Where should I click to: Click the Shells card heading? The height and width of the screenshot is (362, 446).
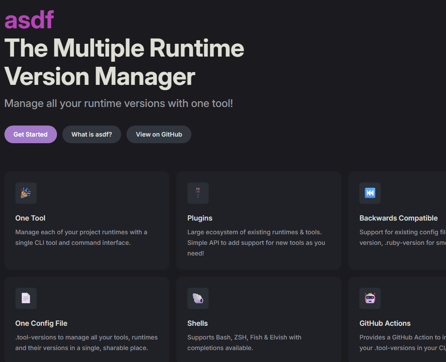tap(198, 323)
